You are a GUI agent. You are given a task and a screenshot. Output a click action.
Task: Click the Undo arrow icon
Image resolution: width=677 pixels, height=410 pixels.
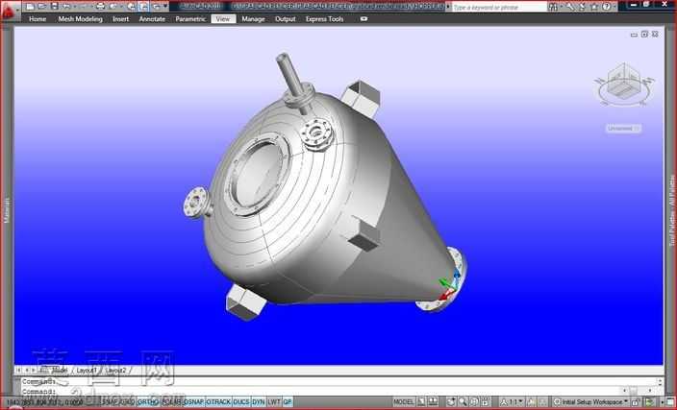[66, 6]
